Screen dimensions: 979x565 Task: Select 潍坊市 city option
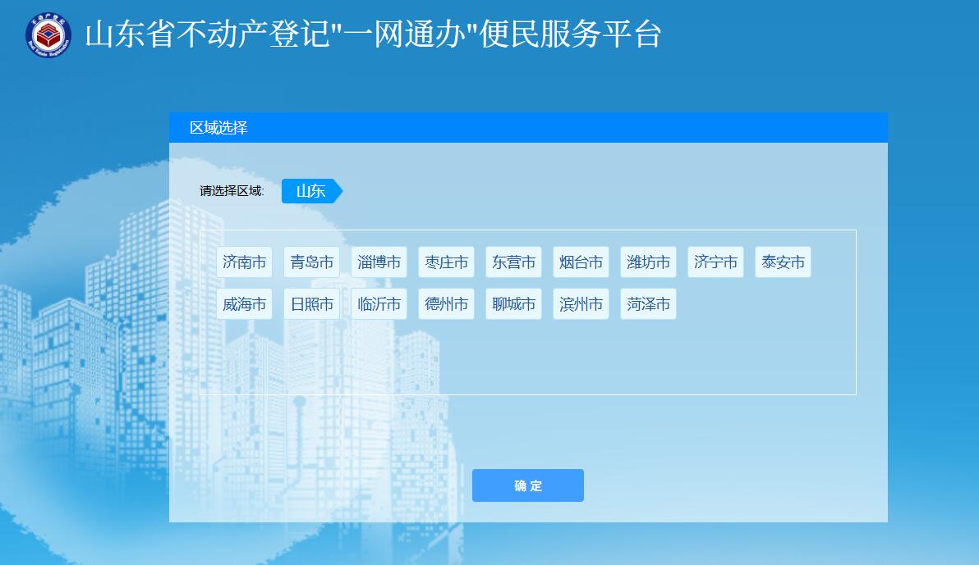pos(649,262)
